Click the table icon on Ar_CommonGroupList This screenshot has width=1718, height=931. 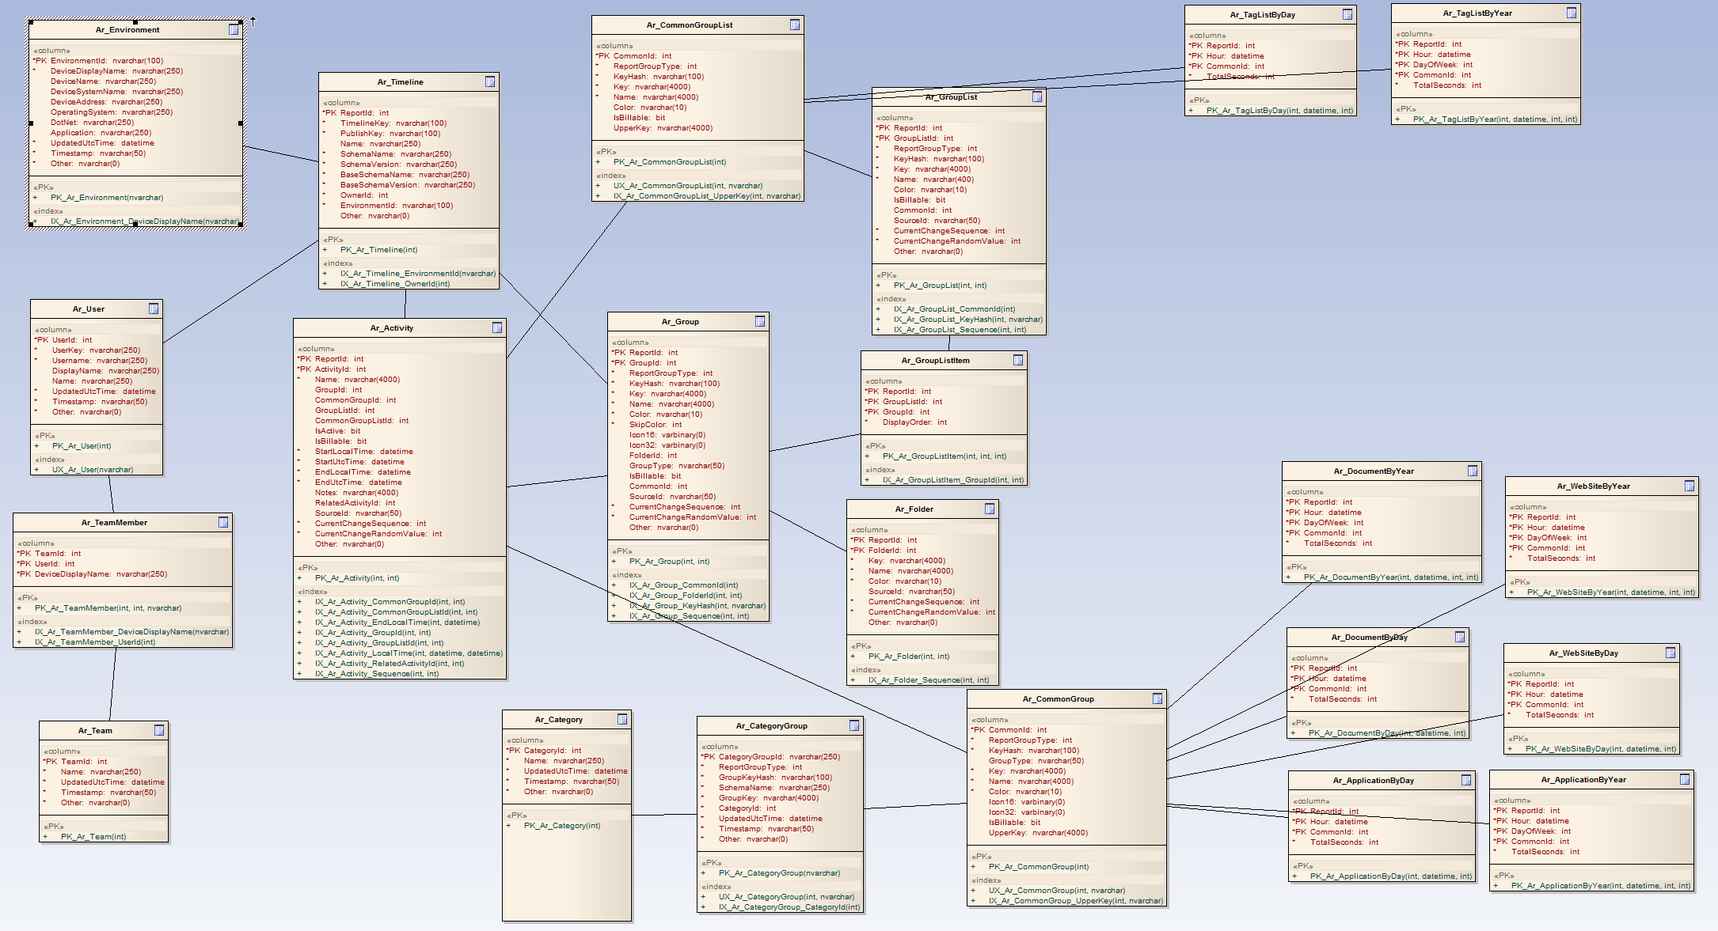(795, 25)
